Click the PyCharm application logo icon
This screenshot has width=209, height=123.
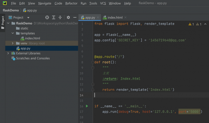(x=5, y=3)
